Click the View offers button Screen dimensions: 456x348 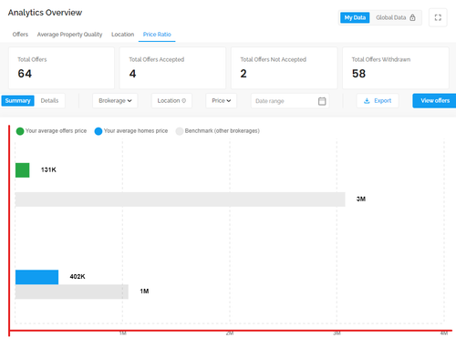point(435,100)
